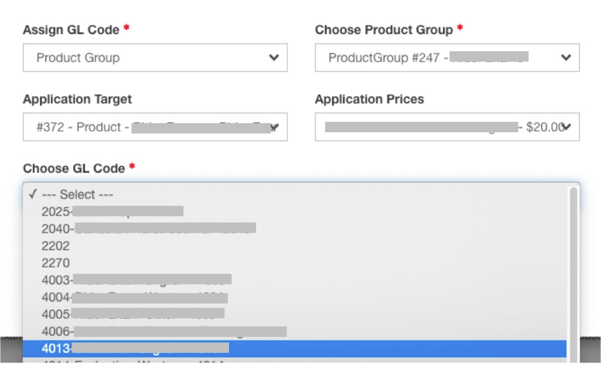Choose the GL code option starting with 4003
Screen dimensions: 601x365
[136, 280]
